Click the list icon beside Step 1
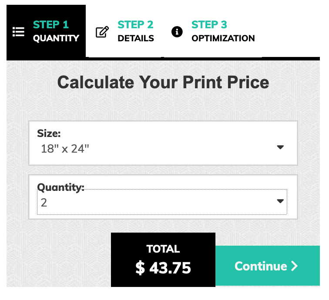Viewport: 329px width, 300px height. pos(18,32)
